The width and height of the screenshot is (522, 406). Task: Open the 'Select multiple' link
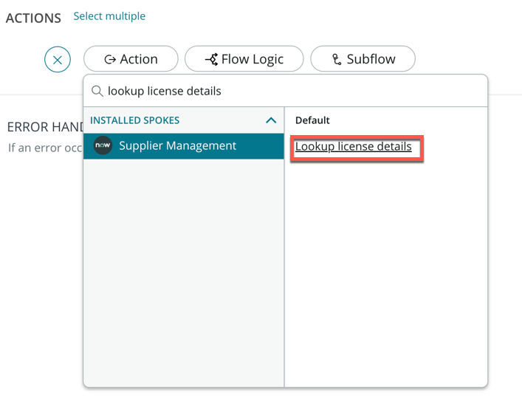click(109, 16)
